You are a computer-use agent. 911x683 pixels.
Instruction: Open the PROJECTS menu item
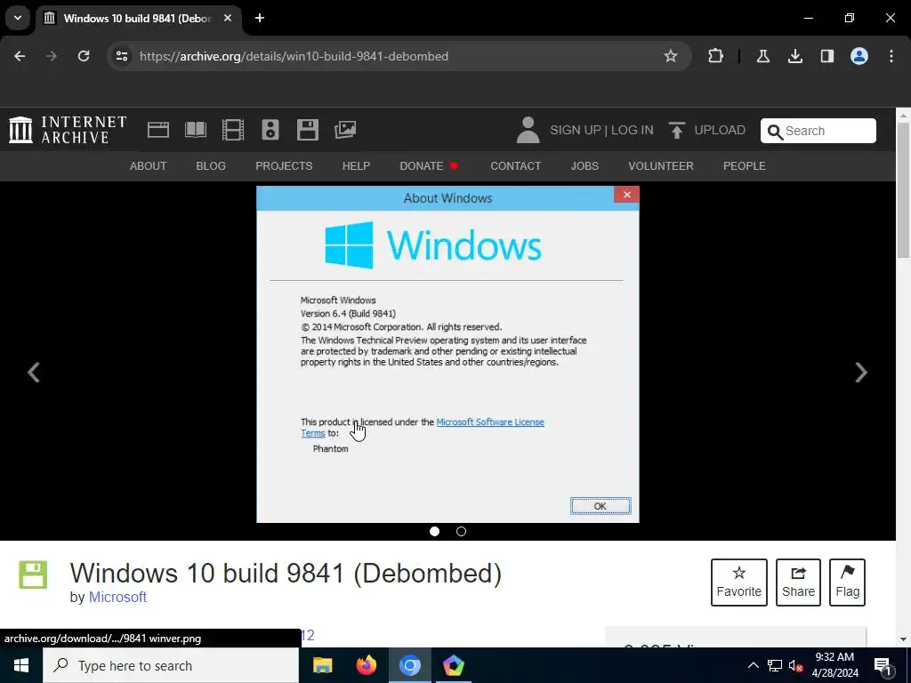[x=284, y=166]
